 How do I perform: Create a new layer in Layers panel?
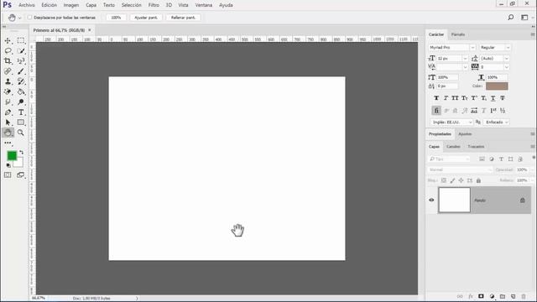513,296
